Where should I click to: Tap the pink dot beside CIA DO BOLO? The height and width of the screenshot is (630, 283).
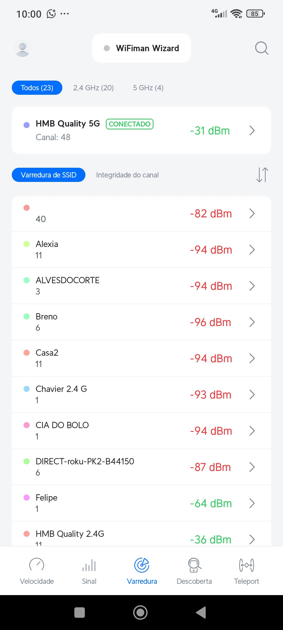point(27,425)
